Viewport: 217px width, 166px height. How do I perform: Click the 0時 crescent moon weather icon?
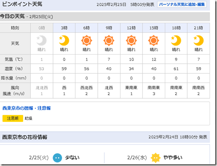(x=42, y=40)
